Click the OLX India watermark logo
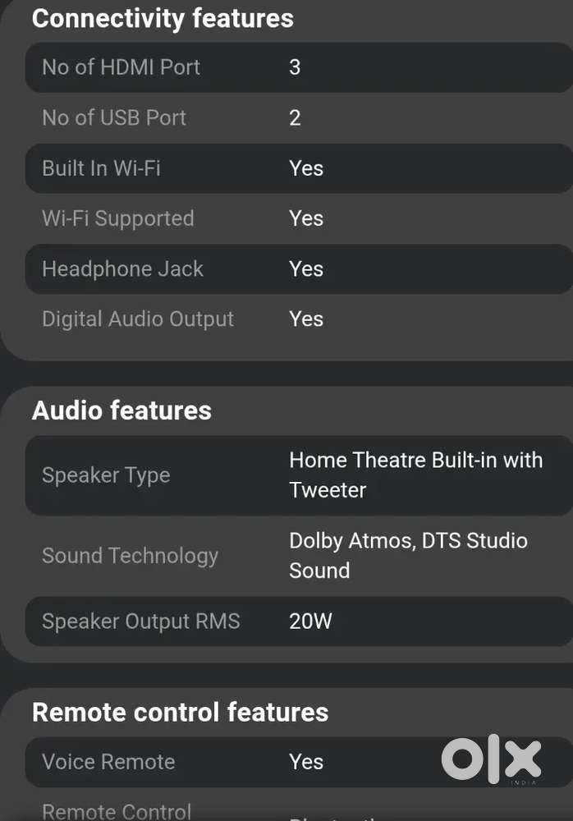The width and height of the screenshot is (573, 821). tap(491, 760)
